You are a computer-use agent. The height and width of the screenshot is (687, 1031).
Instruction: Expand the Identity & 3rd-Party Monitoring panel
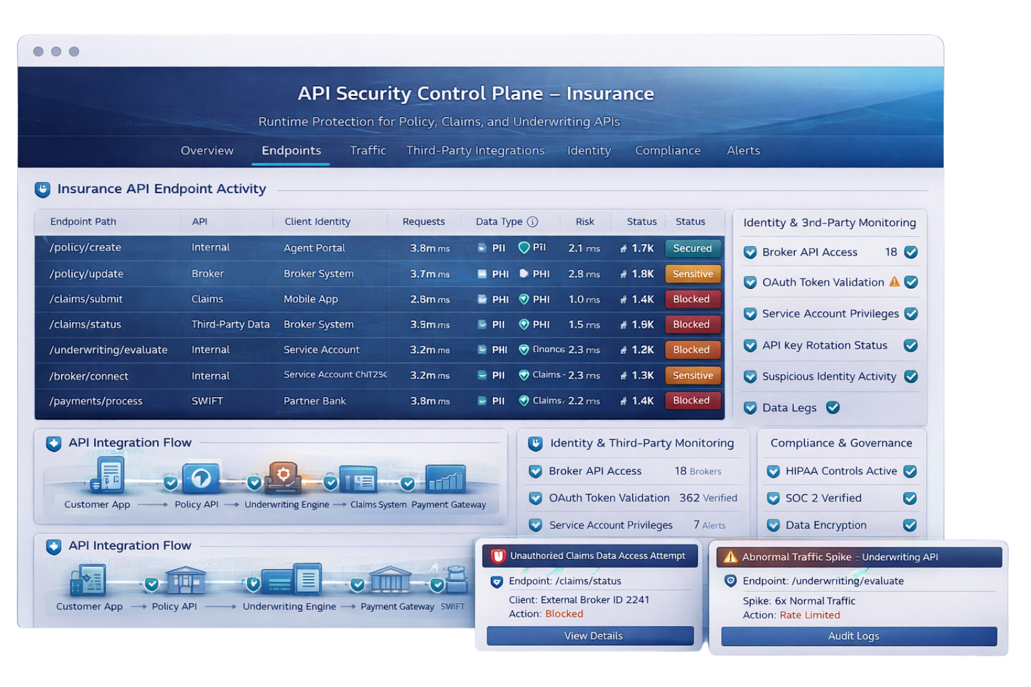coord(830,222)
